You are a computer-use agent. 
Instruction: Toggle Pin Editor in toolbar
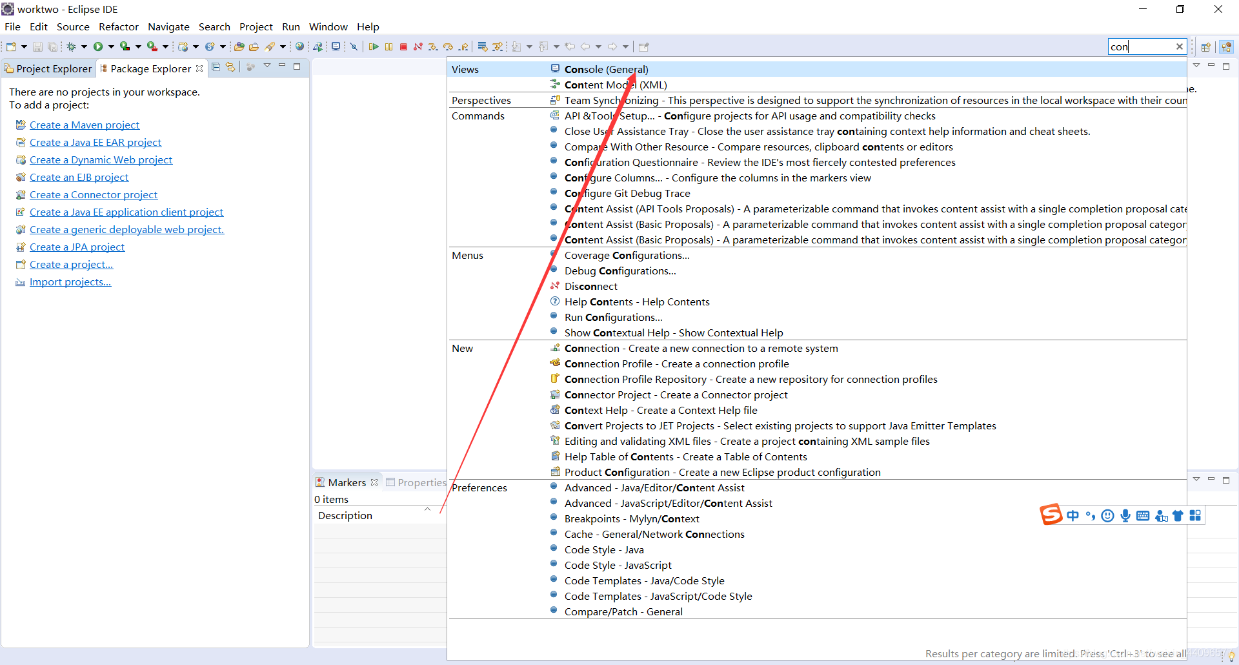(x=643, y=46)
